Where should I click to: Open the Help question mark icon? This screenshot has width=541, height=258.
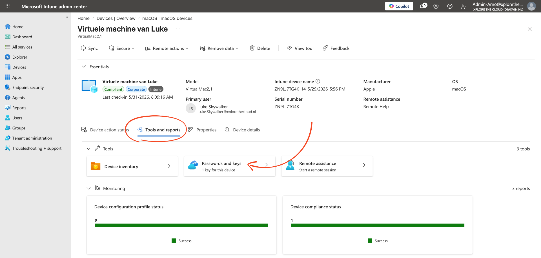pyautogui.click(x=450, y=6)
